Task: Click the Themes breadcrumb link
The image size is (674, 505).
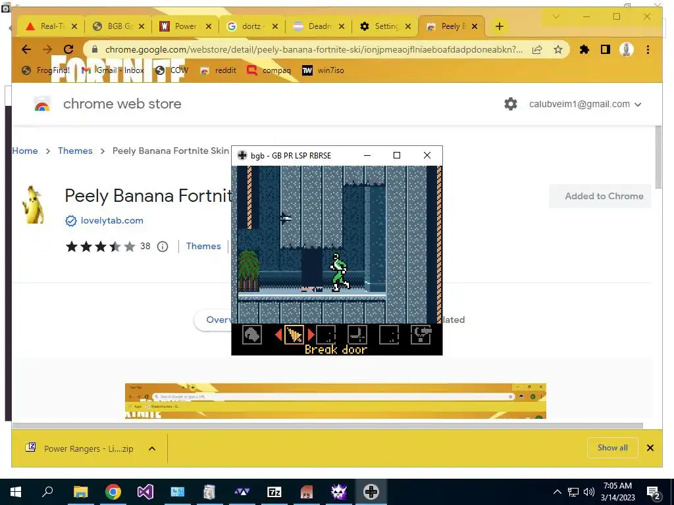Action: pyautogui.click(x=75, y=151)
